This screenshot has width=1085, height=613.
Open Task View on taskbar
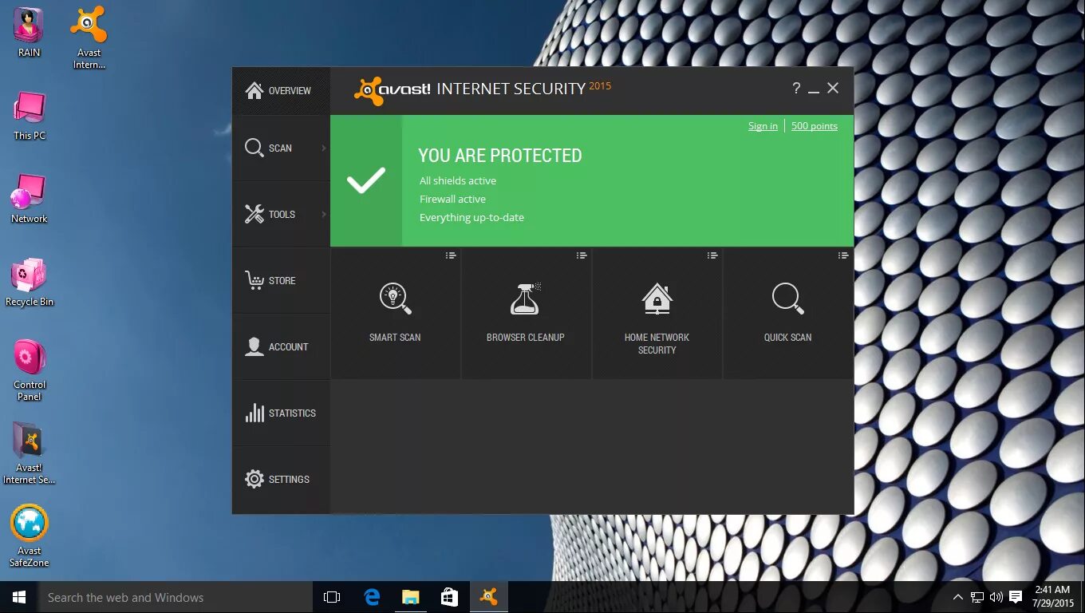[x=332, y=597]
